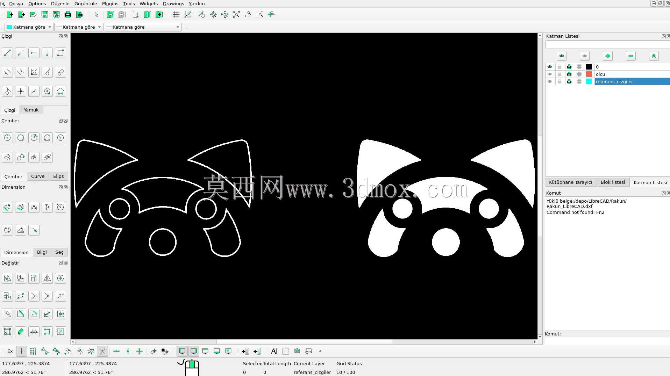Activate the Zoom In tool
The height and width of the screenshot is (376, 670).
(x=213, y=14)
